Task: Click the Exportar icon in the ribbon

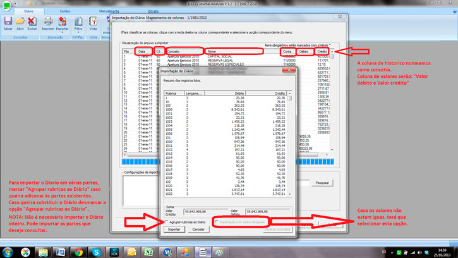Action: point(62,21)
